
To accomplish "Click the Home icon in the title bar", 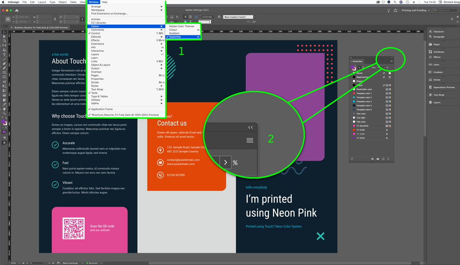I will pyautogui.click(x=17, y=11).
